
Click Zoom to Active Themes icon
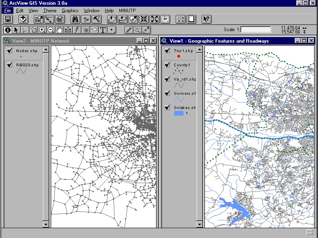click(123, 19)
